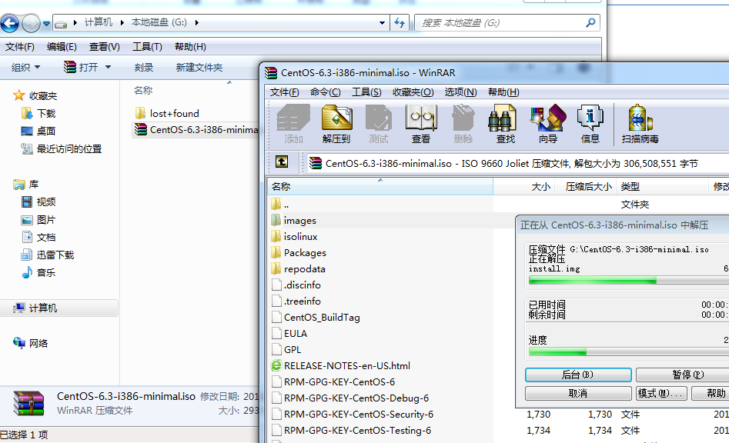Click the Explorer Forward navigation arrow
The height and width of the screenshot is (443, 729).
coord(31,23)
